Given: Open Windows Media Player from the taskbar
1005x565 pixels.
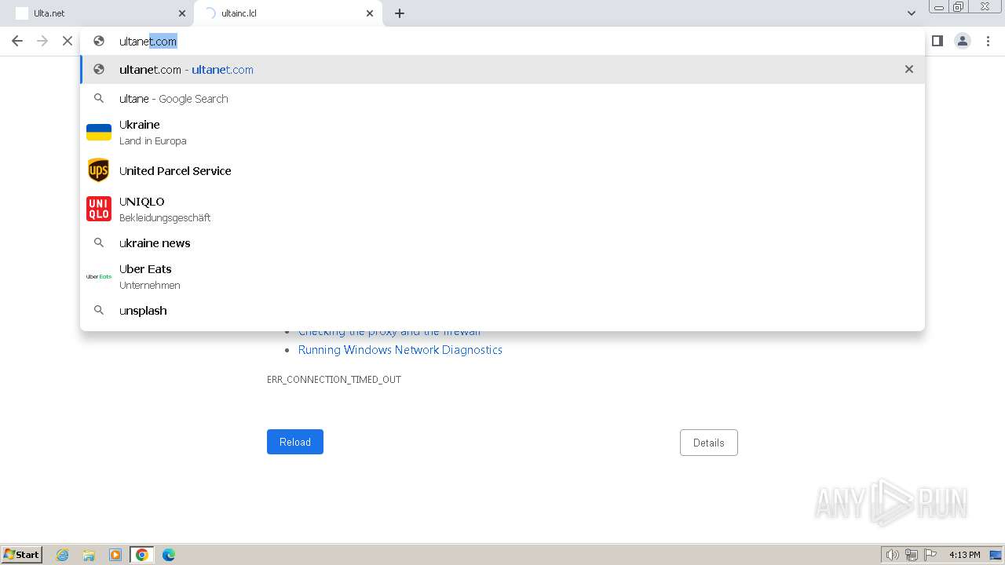Looking at the screenshot, I should 115,555.
